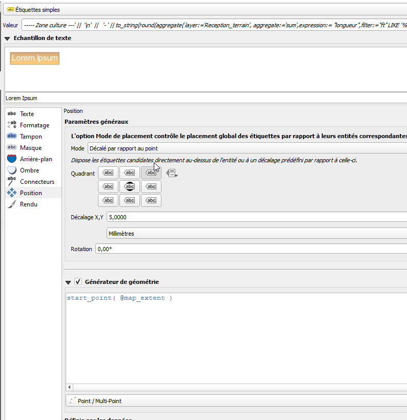Screen dimensions: 407x420
Task: Collapse the Echantillon de texte section
Action: pyautogui.click(x=7, y=38)
